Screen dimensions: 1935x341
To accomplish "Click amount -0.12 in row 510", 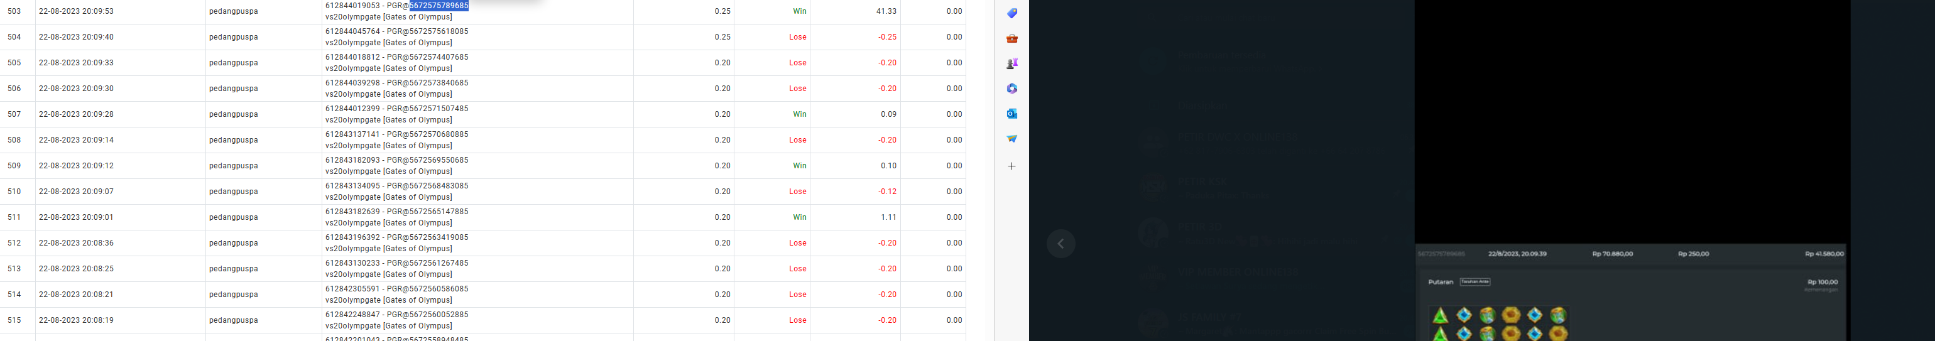I will [887, 192].
